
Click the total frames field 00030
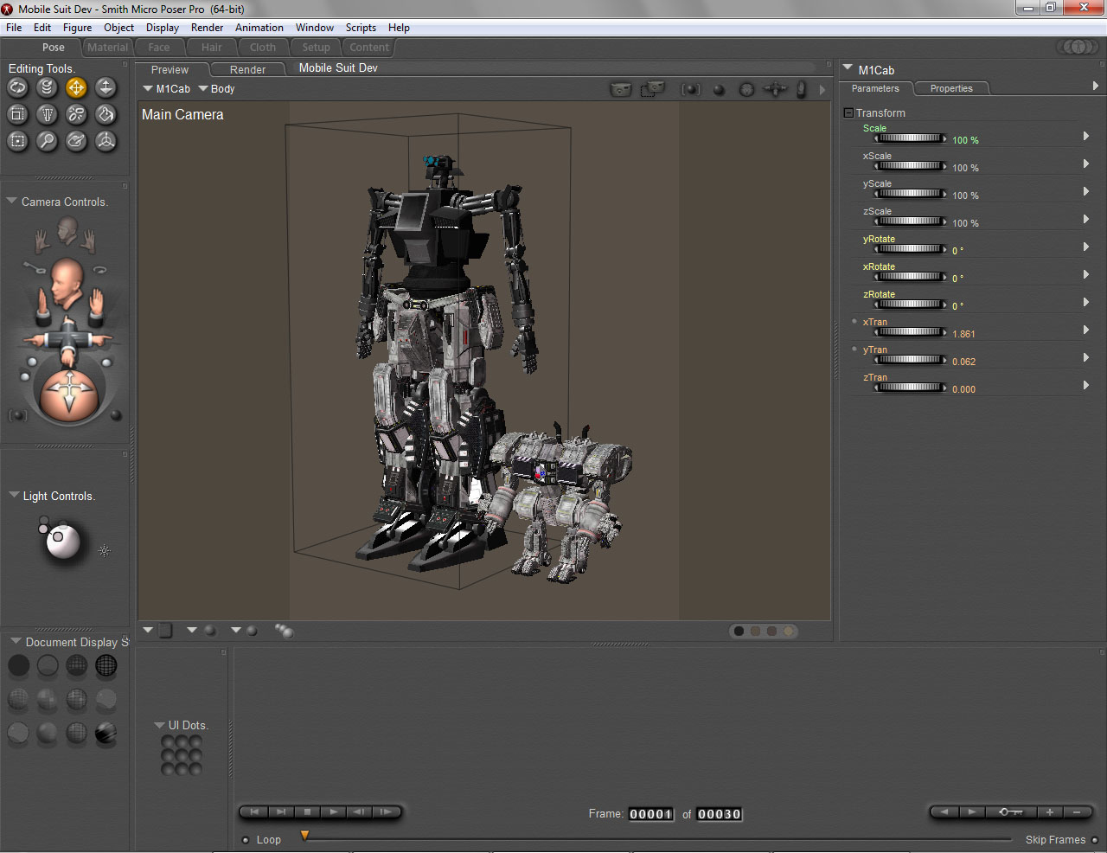coord(719,814)
